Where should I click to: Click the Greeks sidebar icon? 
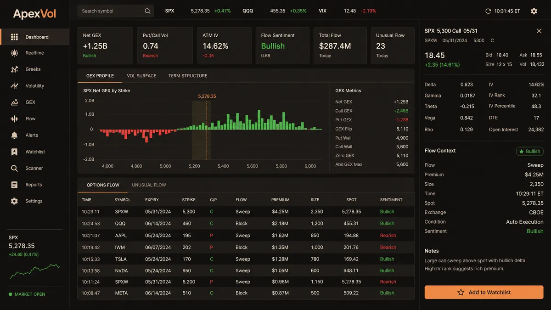tap(14, 69)
